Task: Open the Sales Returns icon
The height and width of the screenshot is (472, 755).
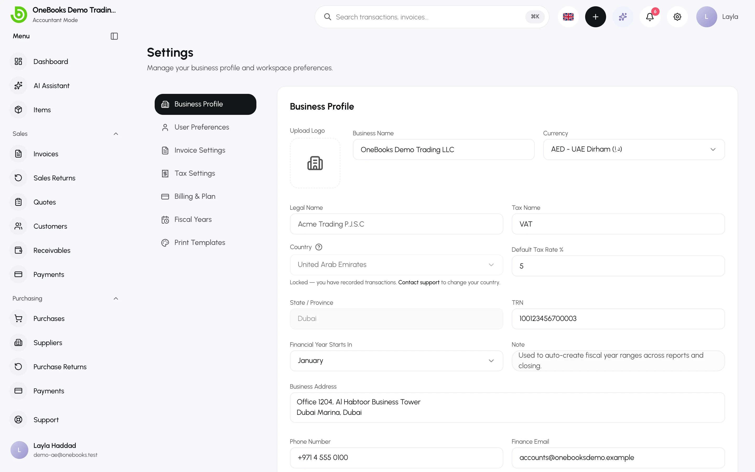Action: 18,178
